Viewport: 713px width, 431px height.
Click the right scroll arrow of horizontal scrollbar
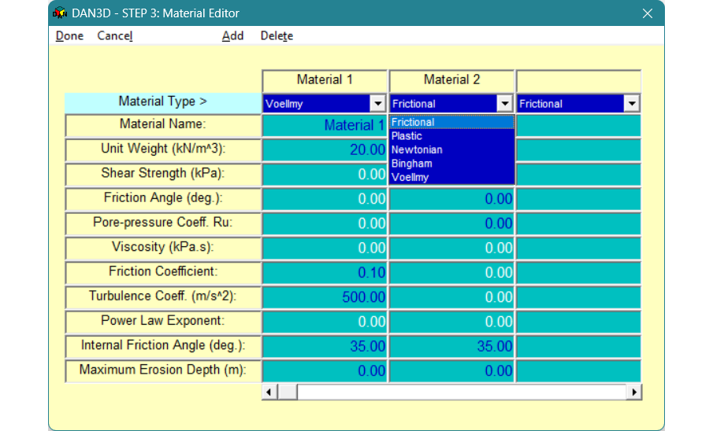(634, 392)
